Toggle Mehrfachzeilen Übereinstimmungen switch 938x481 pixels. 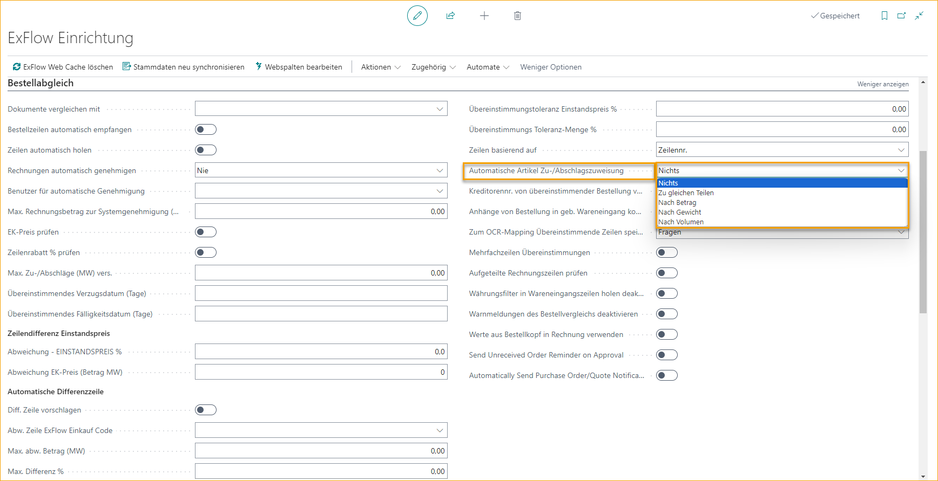667,252
